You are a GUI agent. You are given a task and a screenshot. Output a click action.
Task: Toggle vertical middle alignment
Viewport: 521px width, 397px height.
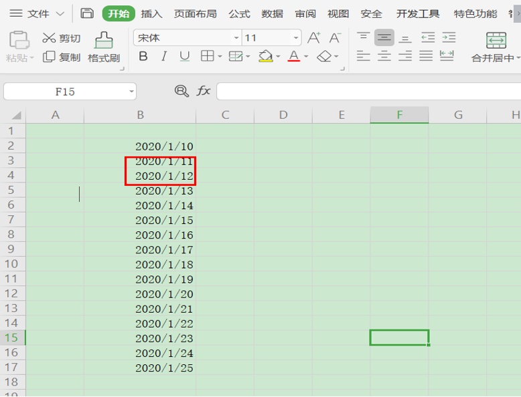tap(384, 37)
